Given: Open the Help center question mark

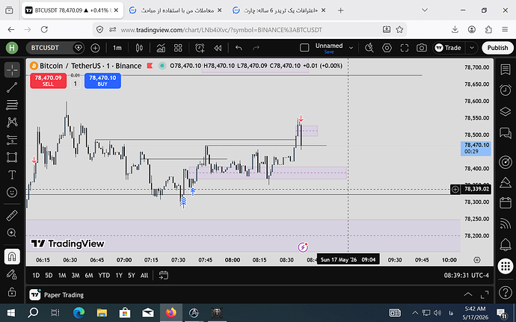Looking at the screenshot, I should tap(505, 292).
